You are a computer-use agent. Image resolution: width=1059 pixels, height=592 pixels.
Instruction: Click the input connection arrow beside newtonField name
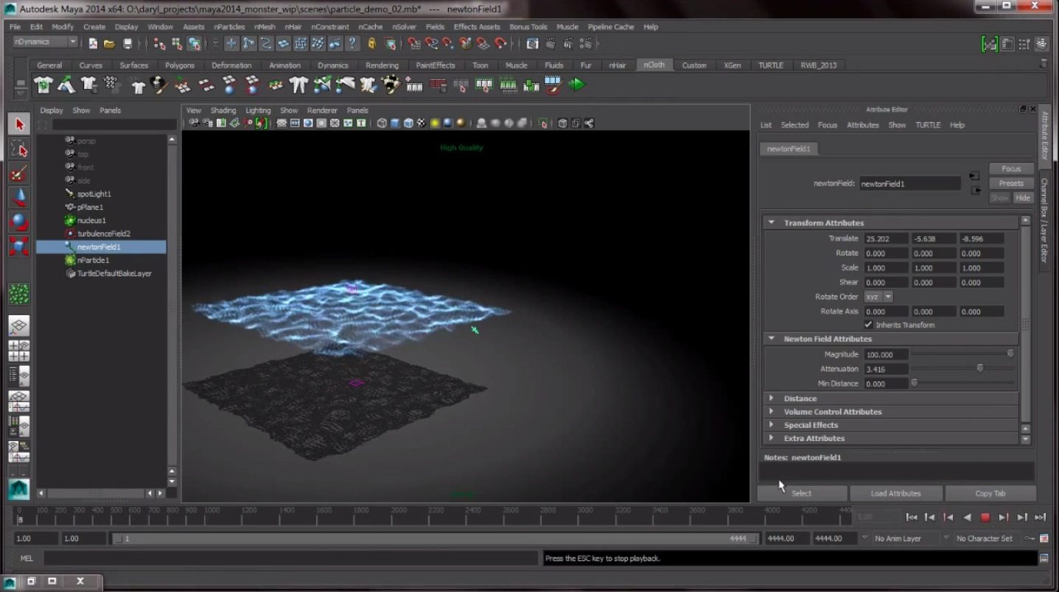coord(974,177)
